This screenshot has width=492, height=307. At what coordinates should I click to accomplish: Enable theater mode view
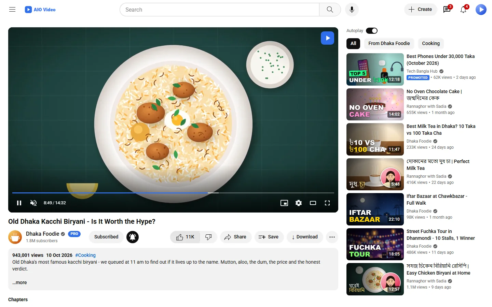(x=313, y=203)
